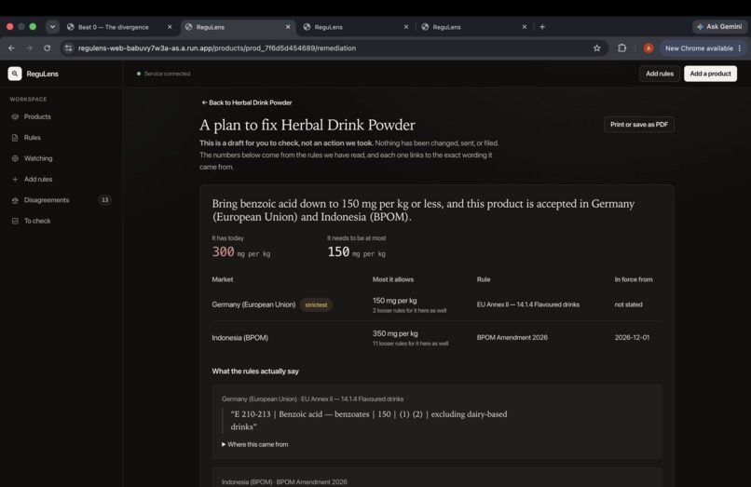Screen dimensions: 751x487
Task: Click the 300 mg per kg current value
Action: tap(241, 251)
